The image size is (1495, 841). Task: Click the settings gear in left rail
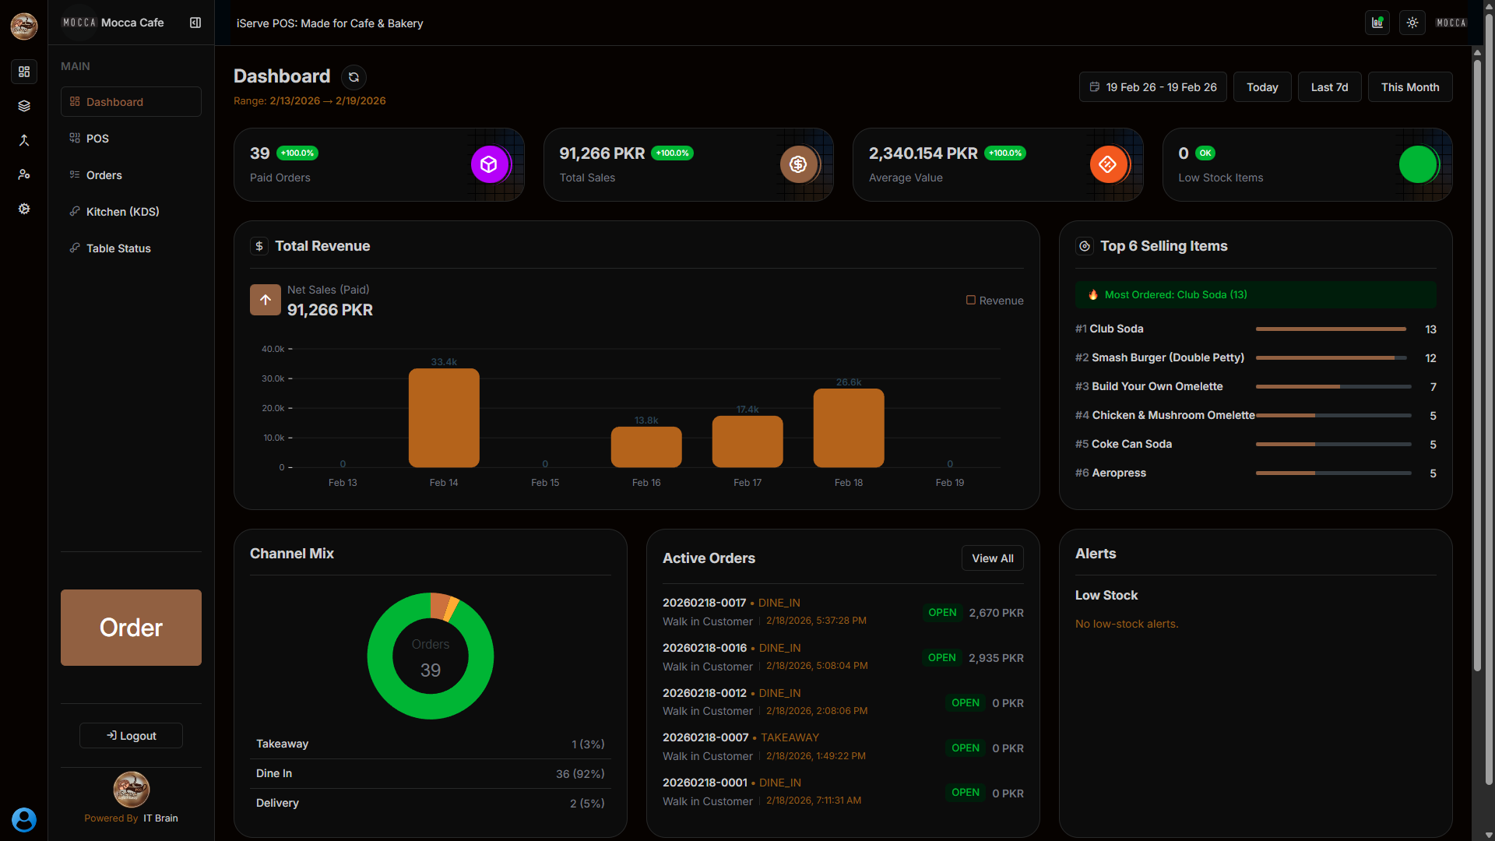24,209
